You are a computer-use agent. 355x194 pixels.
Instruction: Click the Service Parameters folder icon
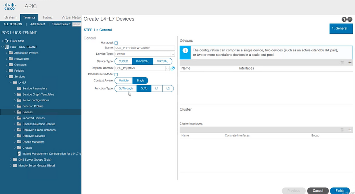[x=19, y=88]
